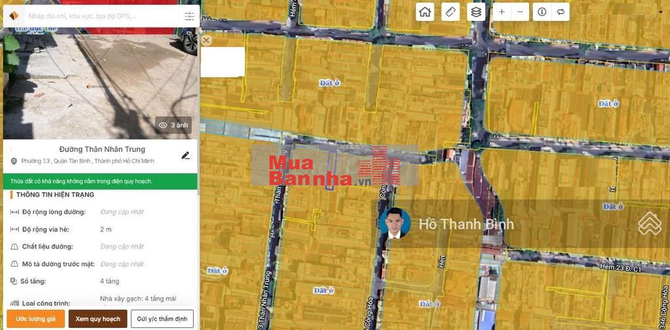The height and width of the screenshot is (330, 670).
Task: Open search filter settings icon
Action: [x=189, y=16]
